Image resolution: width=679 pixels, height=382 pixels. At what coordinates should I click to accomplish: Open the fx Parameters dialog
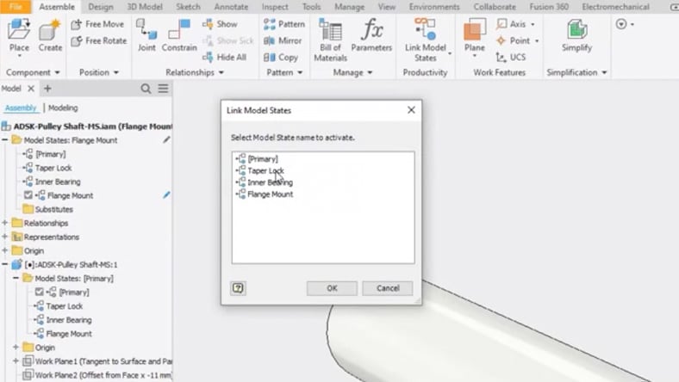[x=371, y=35]
